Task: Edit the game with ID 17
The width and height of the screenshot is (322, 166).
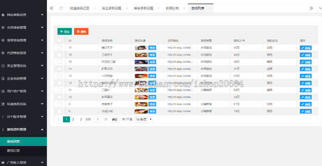Action: (x=306, y=48)
